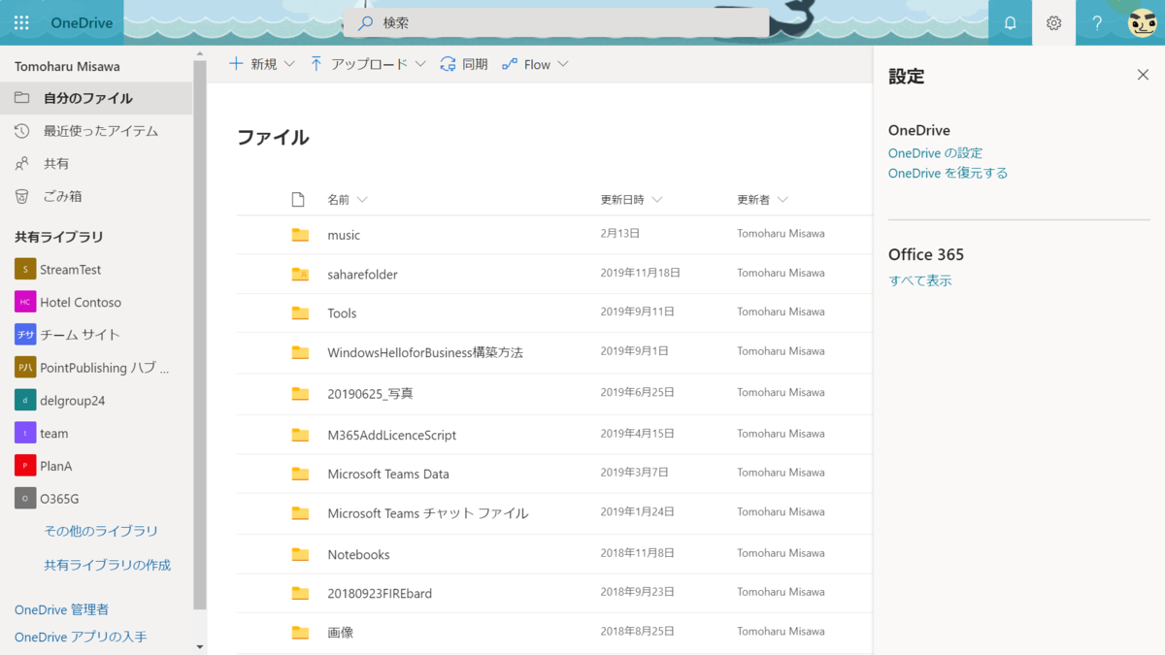Click the settings gear icon
1165x655 pixels.
[x=1053, y=21]
